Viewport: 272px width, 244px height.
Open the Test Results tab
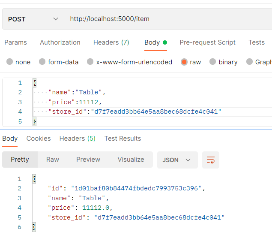pyautogui.click(x=123, y=139)
